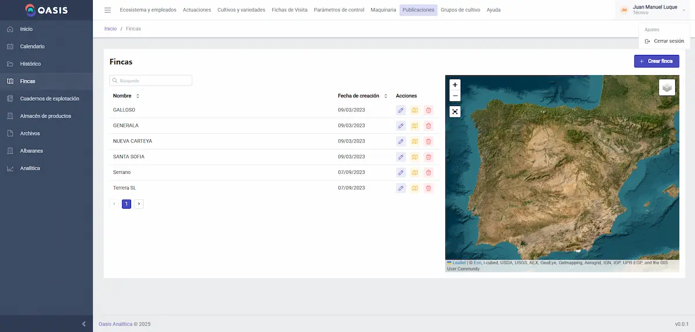The height and width of the screenshot is (332, 695).
Task: Click the edit pencil icon for GALLOSO
Action: (401, 110)
